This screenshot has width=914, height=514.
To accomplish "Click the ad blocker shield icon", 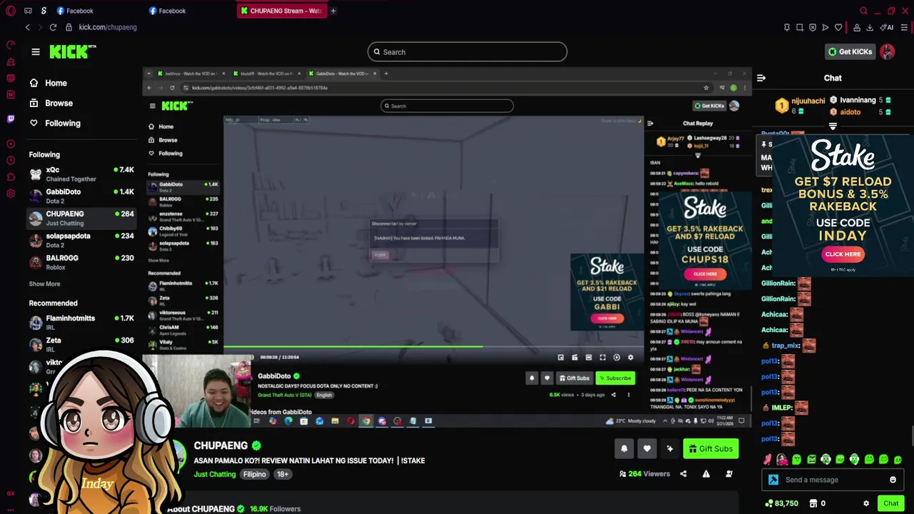I will [x=813, y=27].
